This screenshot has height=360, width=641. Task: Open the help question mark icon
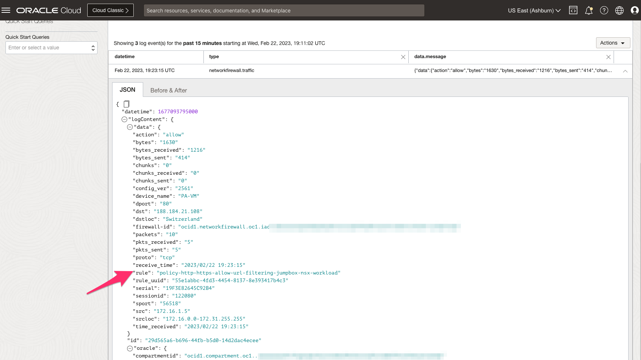[x=603, y=10]
